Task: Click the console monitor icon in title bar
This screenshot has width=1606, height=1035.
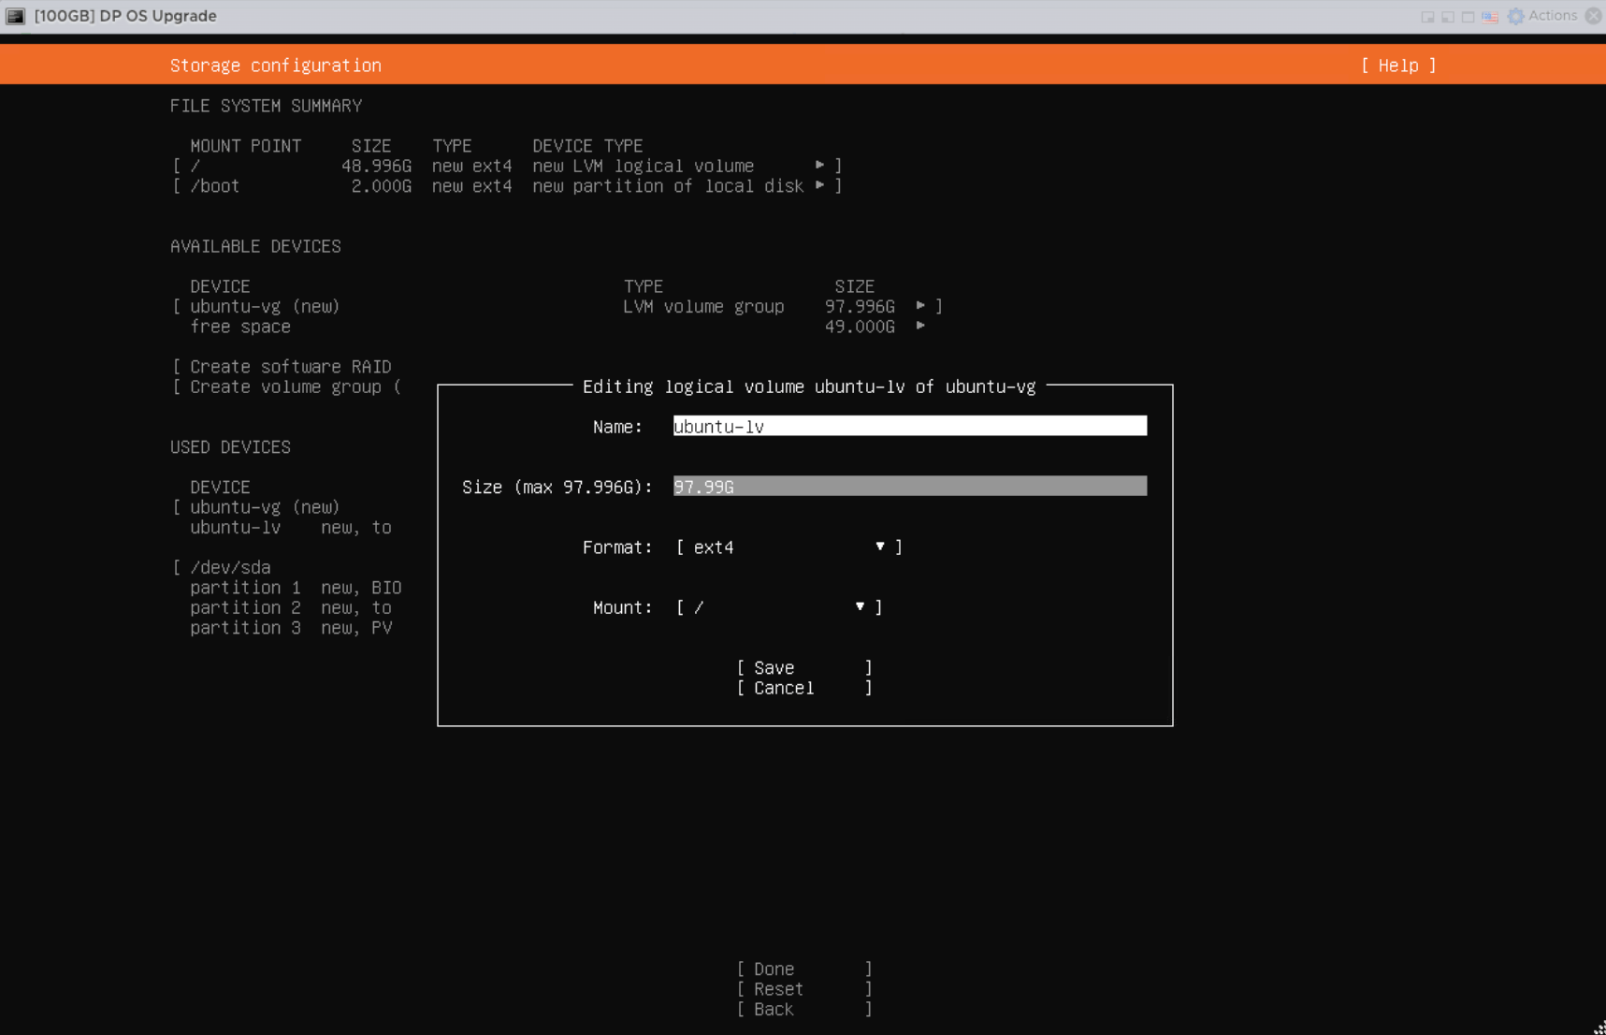Action: coord(15,16)
